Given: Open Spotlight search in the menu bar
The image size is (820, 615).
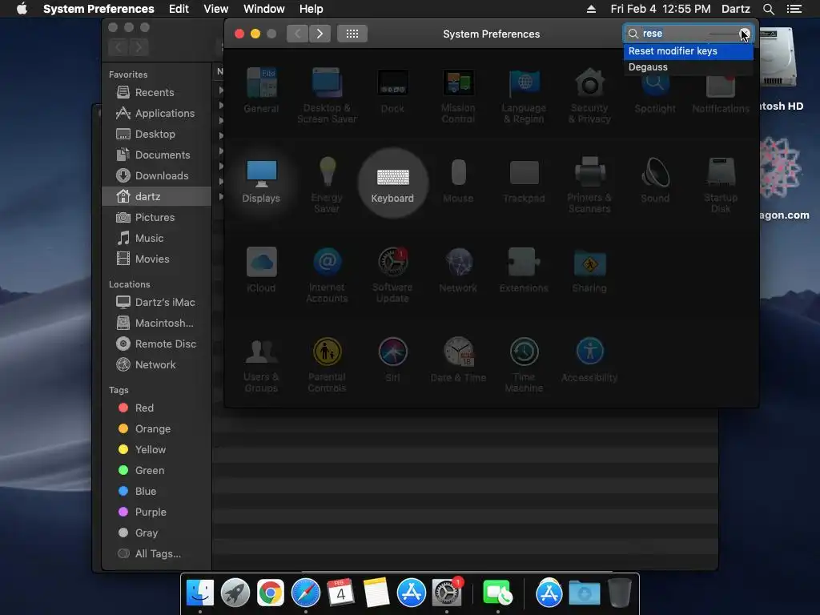Looking at the screenshot, I should pos(768,9).
